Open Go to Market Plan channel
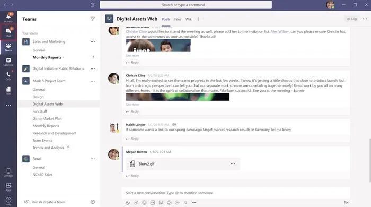Screen dimensions: 371x207 47,119
